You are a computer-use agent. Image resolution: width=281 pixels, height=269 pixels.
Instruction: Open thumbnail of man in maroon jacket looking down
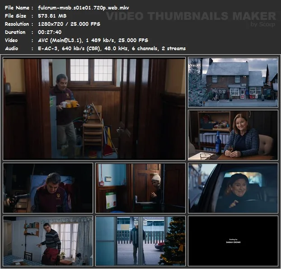(48, 188)
